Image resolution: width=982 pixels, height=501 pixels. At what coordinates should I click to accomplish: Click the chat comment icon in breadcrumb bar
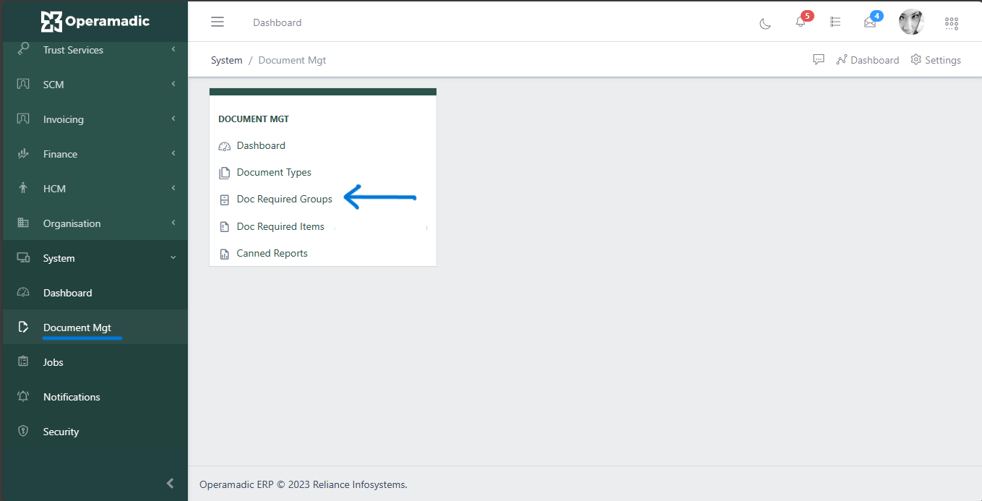[x=819, y=59]
